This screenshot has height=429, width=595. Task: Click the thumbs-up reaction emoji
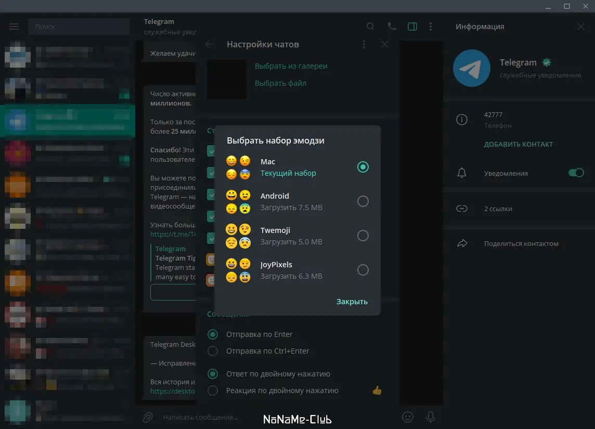point(377,391)
